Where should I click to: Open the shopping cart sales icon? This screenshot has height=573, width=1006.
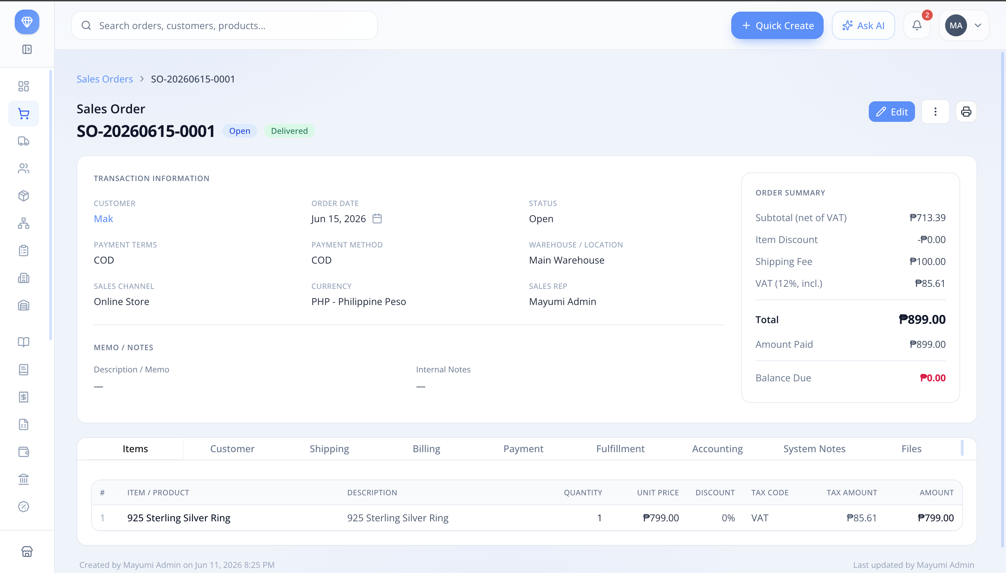24,114
